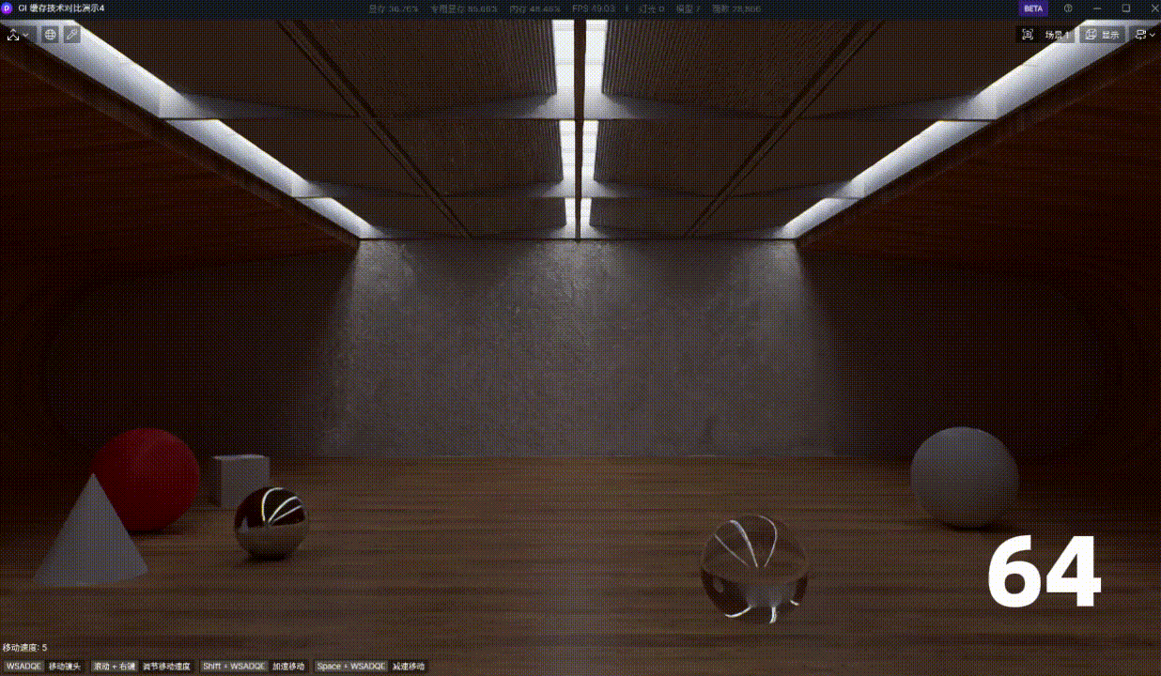Select the small cube in viewport
This screenshot has width=1161, height=676.
(240, 480)
